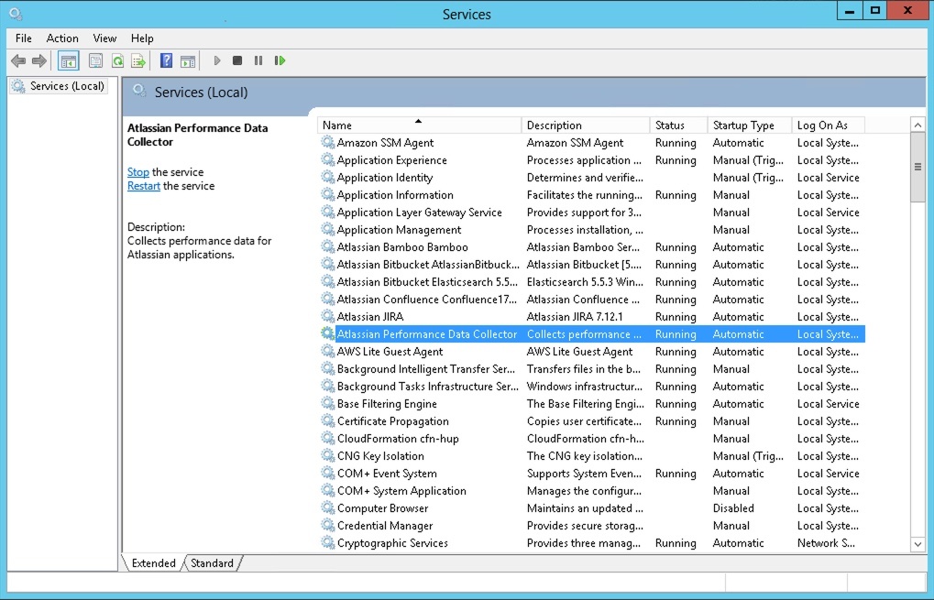Toggle Show/Hide Action Pane toolbar icon
The width and height of the screenshot is (934, 600).
click(x=188, y=60)
